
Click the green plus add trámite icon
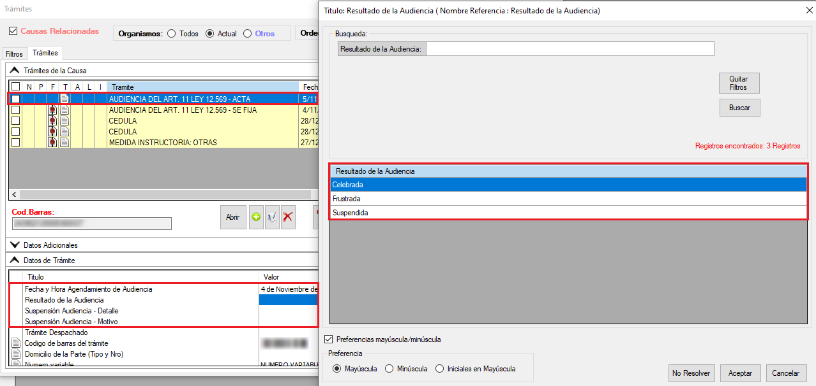[x=256, y=217]
